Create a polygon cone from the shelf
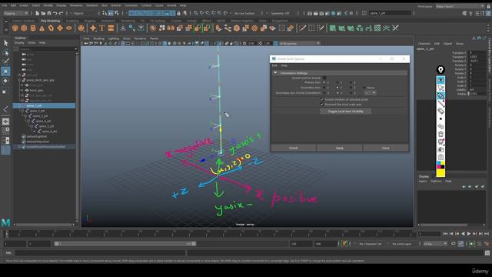This screenshot has height=277, width=492. 42,28
